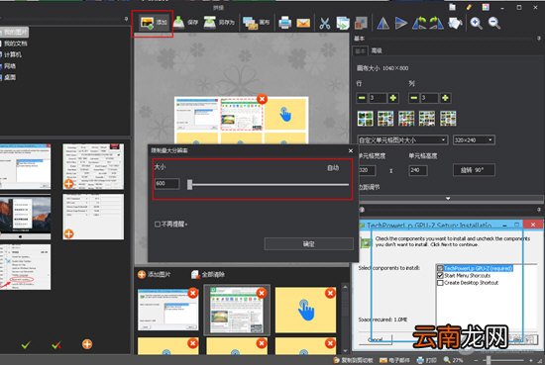Click the flip horizontal triangle icon
Image resolution: width=545 pixels, height=365 pixels.
pos(382,24)
